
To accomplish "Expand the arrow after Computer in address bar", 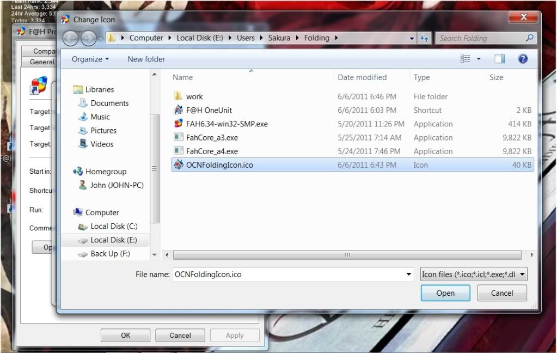I will click(x=169, y=38).
